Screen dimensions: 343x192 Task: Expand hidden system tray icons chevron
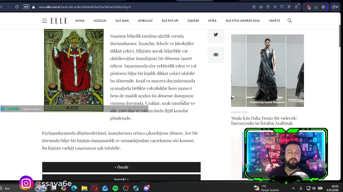pos(293,188)
